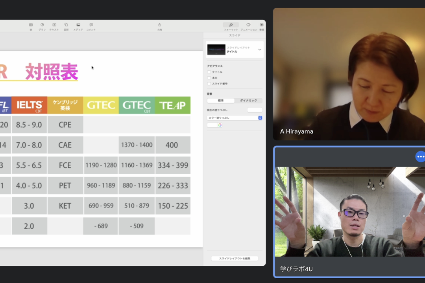Open the アニメーション inspector
This screenshot has height=283, width=425.
249,27
